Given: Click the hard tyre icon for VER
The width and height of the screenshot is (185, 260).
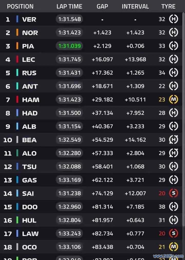Looking at the screenshot, I should [x=173, y=19].
